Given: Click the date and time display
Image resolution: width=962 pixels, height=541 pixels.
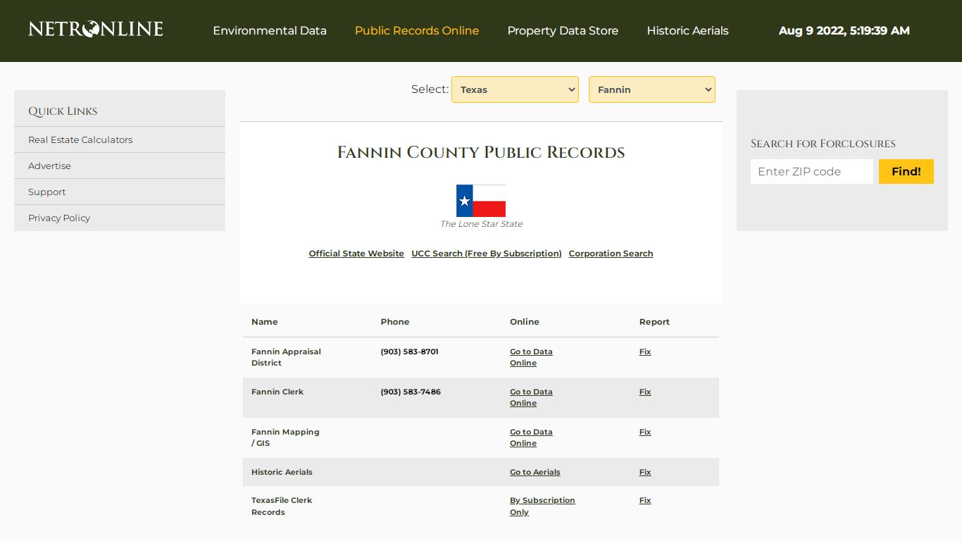Looking at the screenshot, I should [844, 31].
